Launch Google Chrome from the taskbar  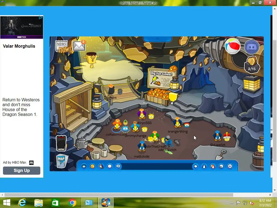tap(72, 203)
